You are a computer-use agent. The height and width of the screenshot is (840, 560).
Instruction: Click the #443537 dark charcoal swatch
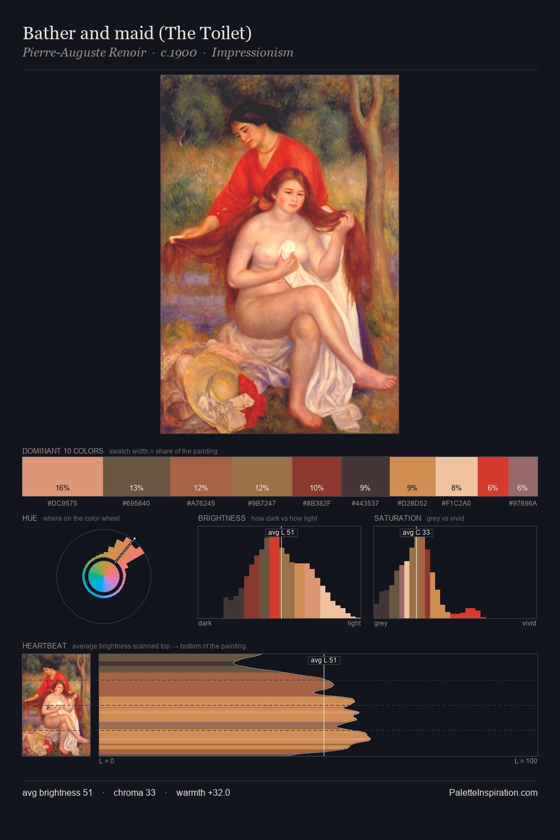click(366, 477)
